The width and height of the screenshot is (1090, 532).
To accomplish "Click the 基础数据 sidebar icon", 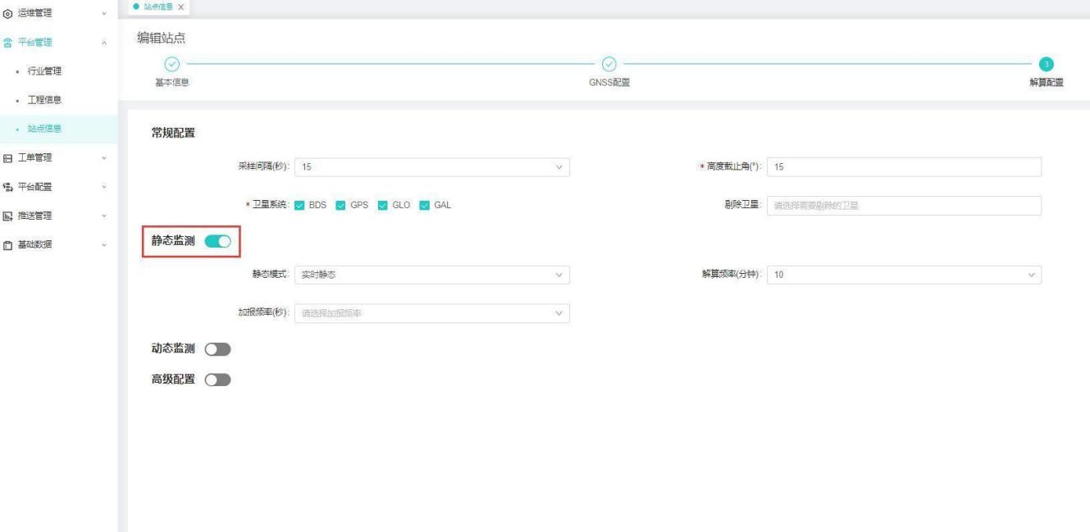I will click(x=7, y=243).
